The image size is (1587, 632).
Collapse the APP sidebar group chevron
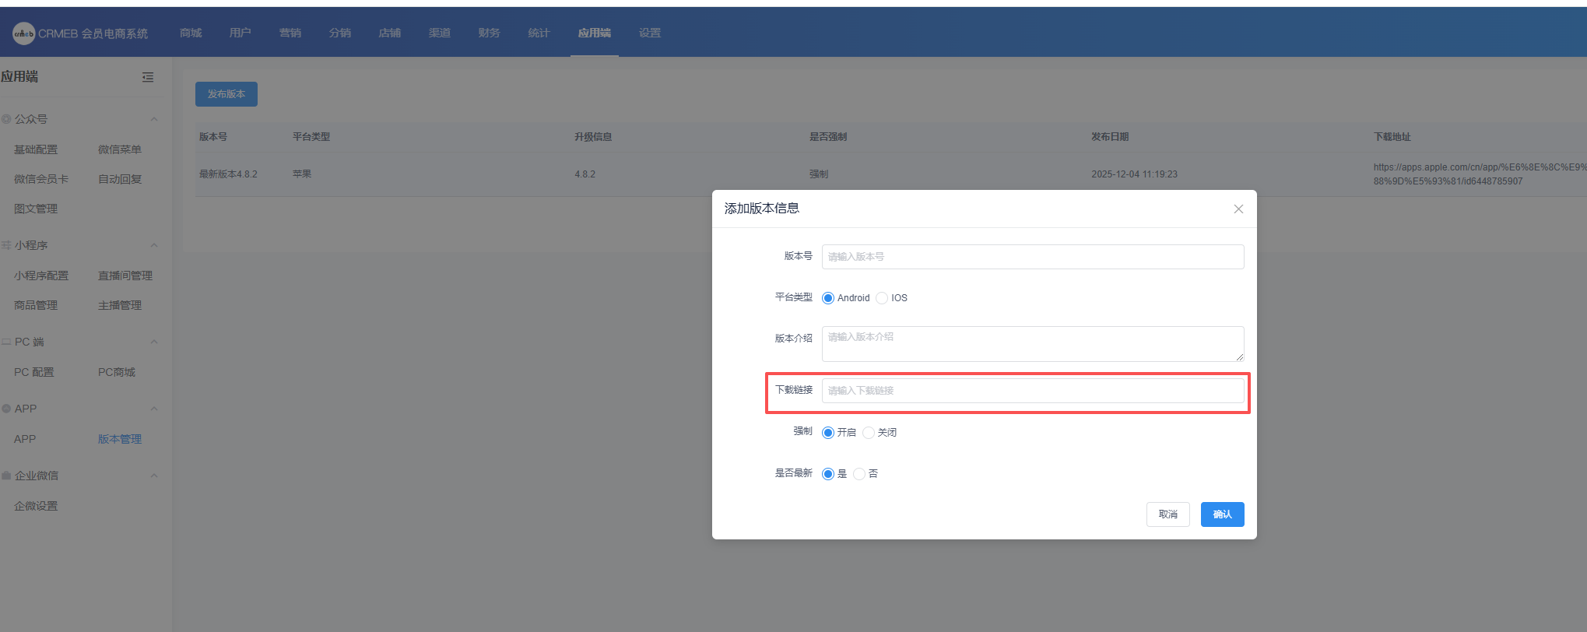[x=154, y=409]
